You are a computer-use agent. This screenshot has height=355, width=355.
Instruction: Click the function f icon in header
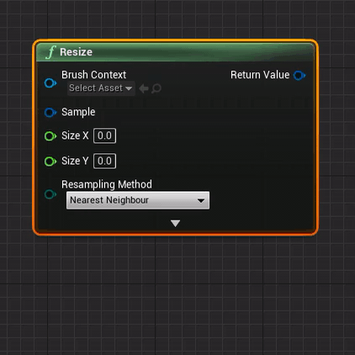pos(51,52)
